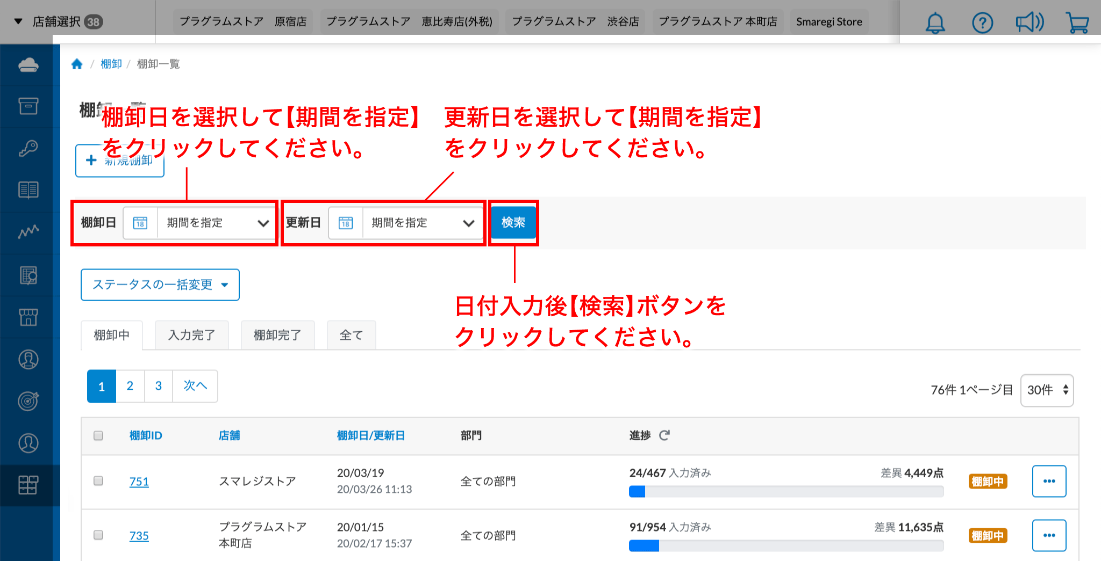The image size is (1101, 561).
Task: Expand the 棚卸日 period dropdown
Action: click(x=215, y=223)
